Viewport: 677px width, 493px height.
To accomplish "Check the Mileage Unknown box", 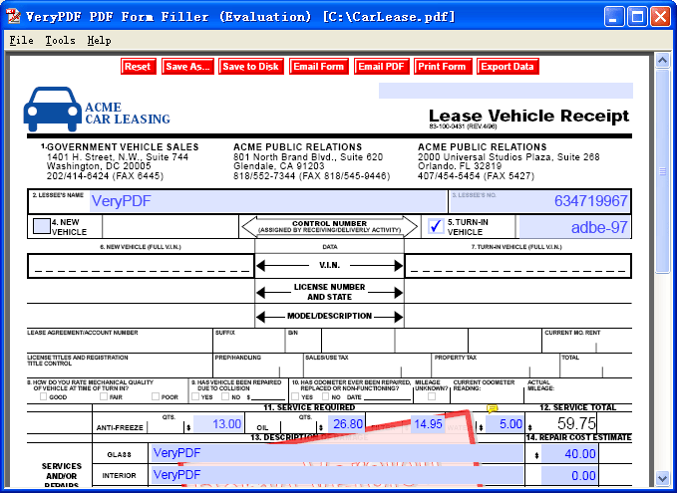I will (x=432, y=396).
